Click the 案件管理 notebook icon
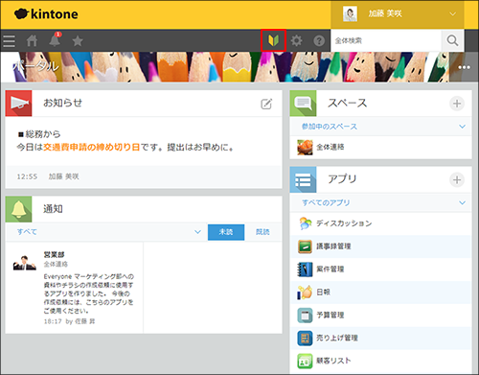The width and height of the screenshot is (479, 375). point(305,270)
